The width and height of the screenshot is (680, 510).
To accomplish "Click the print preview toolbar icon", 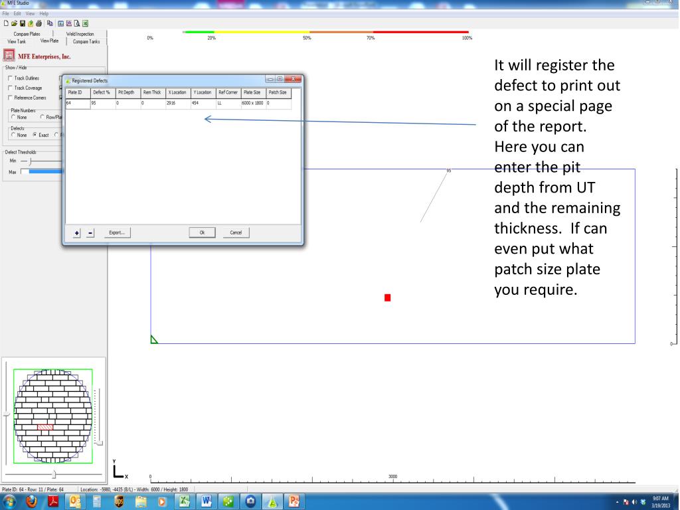I will click(x=78, y=23).
